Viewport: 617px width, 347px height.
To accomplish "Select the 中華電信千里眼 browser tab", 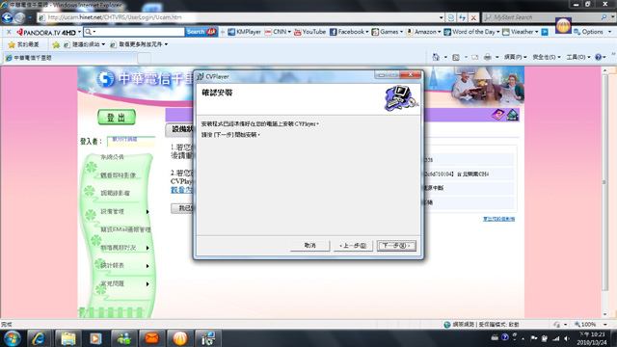I will [x=70, y=58].
